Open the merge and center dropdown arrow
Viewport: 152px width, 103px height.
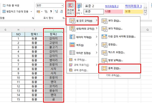click(31, 12)
